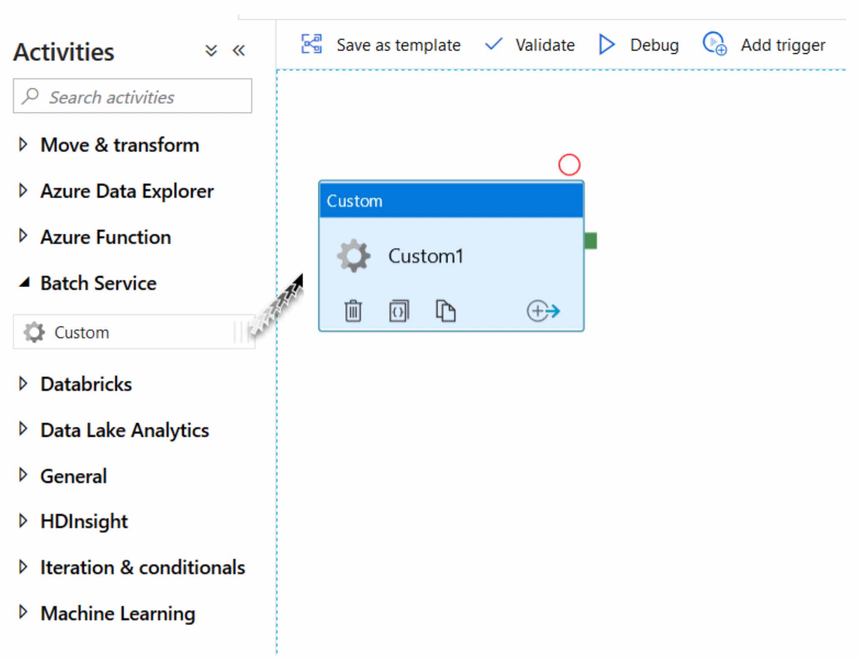Click the Validate button label
858x660 pixels.
click(545, 45)
